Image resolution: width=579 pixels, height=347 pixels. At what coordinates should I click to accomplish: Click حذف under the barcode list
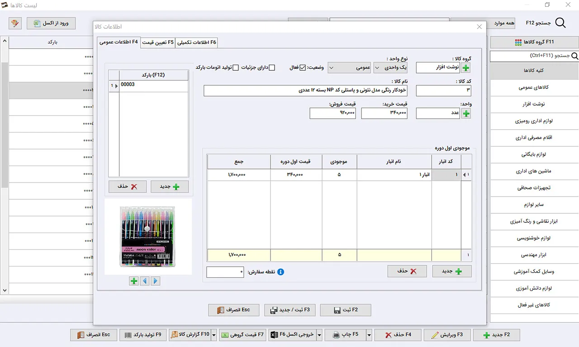[x=128, y=187]
